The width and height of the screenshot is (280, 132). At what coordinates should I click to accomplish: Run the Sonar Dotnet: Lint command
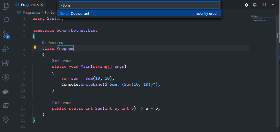pos(139,14)
